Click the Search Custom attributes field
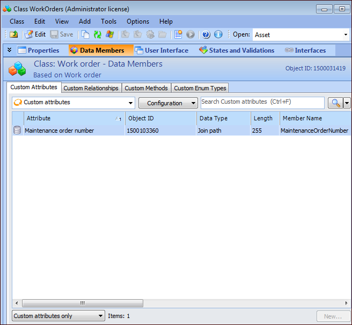The width and height of the screenshot is (352, 325). (x=262, y=103)
